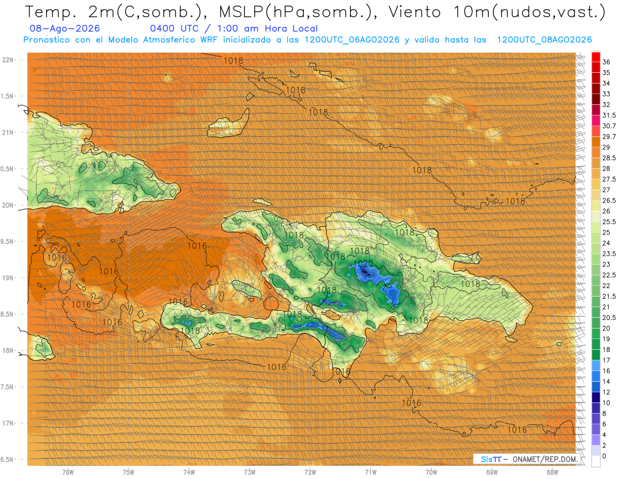Click the '22N' latitude axis label

click(x=9, y=59)
